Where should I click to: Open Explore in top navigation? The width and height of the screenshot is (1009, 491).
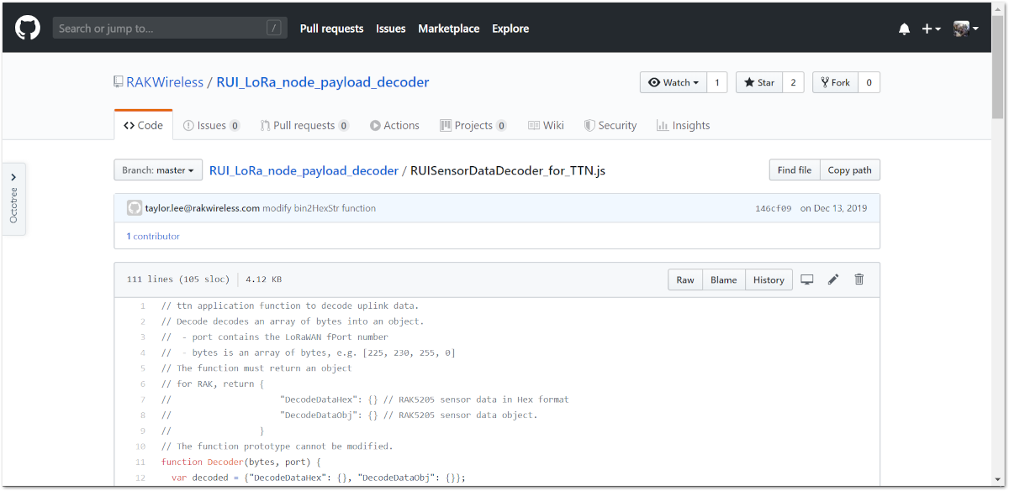pyautogui.click(x=510, y=29)
